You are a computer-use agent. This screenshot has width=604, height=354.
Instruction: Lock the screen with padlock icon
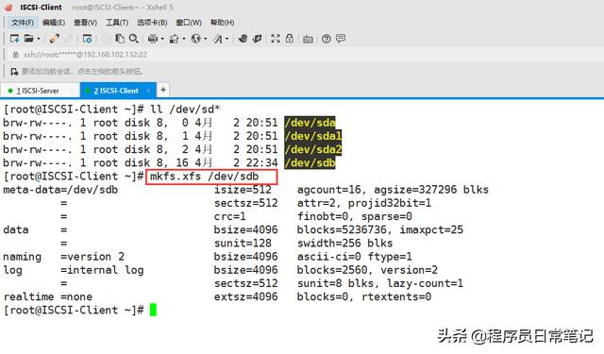click(290, 38)
